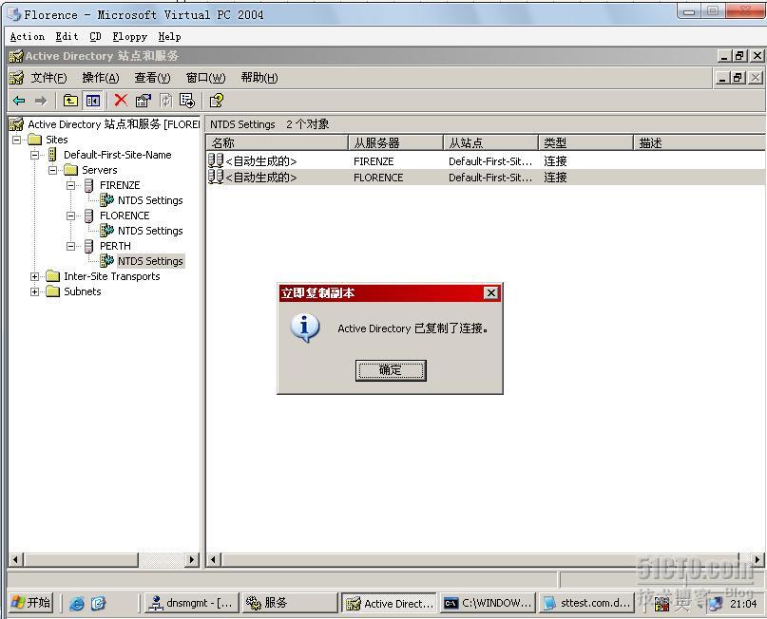Click the PERTH server icon in tree
767x619 pixels.
click(88, 246)
